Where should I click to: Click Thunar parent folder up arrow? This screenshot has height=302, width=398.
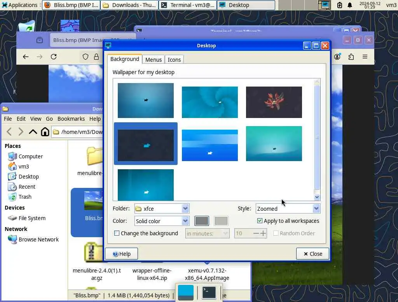click(33, 132)
